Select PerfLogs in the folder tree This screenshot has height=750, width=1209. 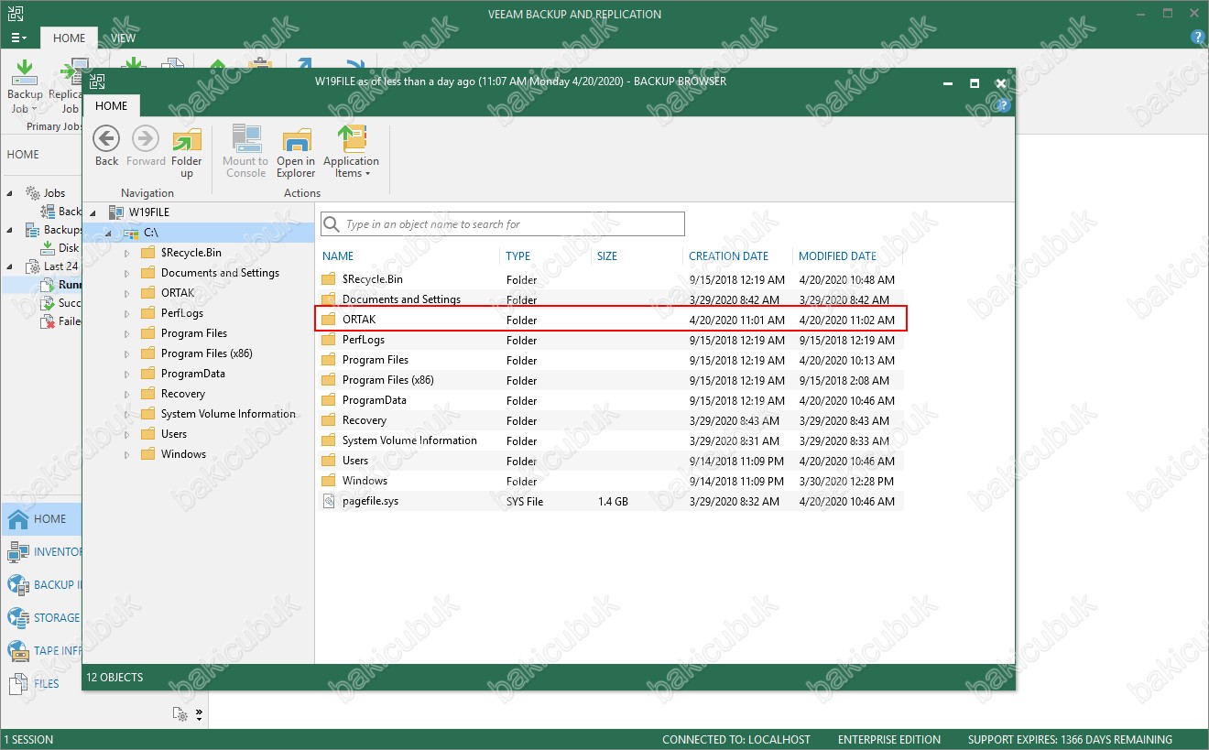point(182,313)
